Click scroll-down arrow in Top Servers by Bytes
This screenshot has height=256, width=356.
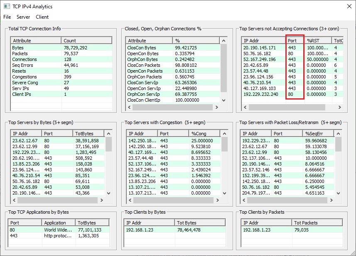108,193
